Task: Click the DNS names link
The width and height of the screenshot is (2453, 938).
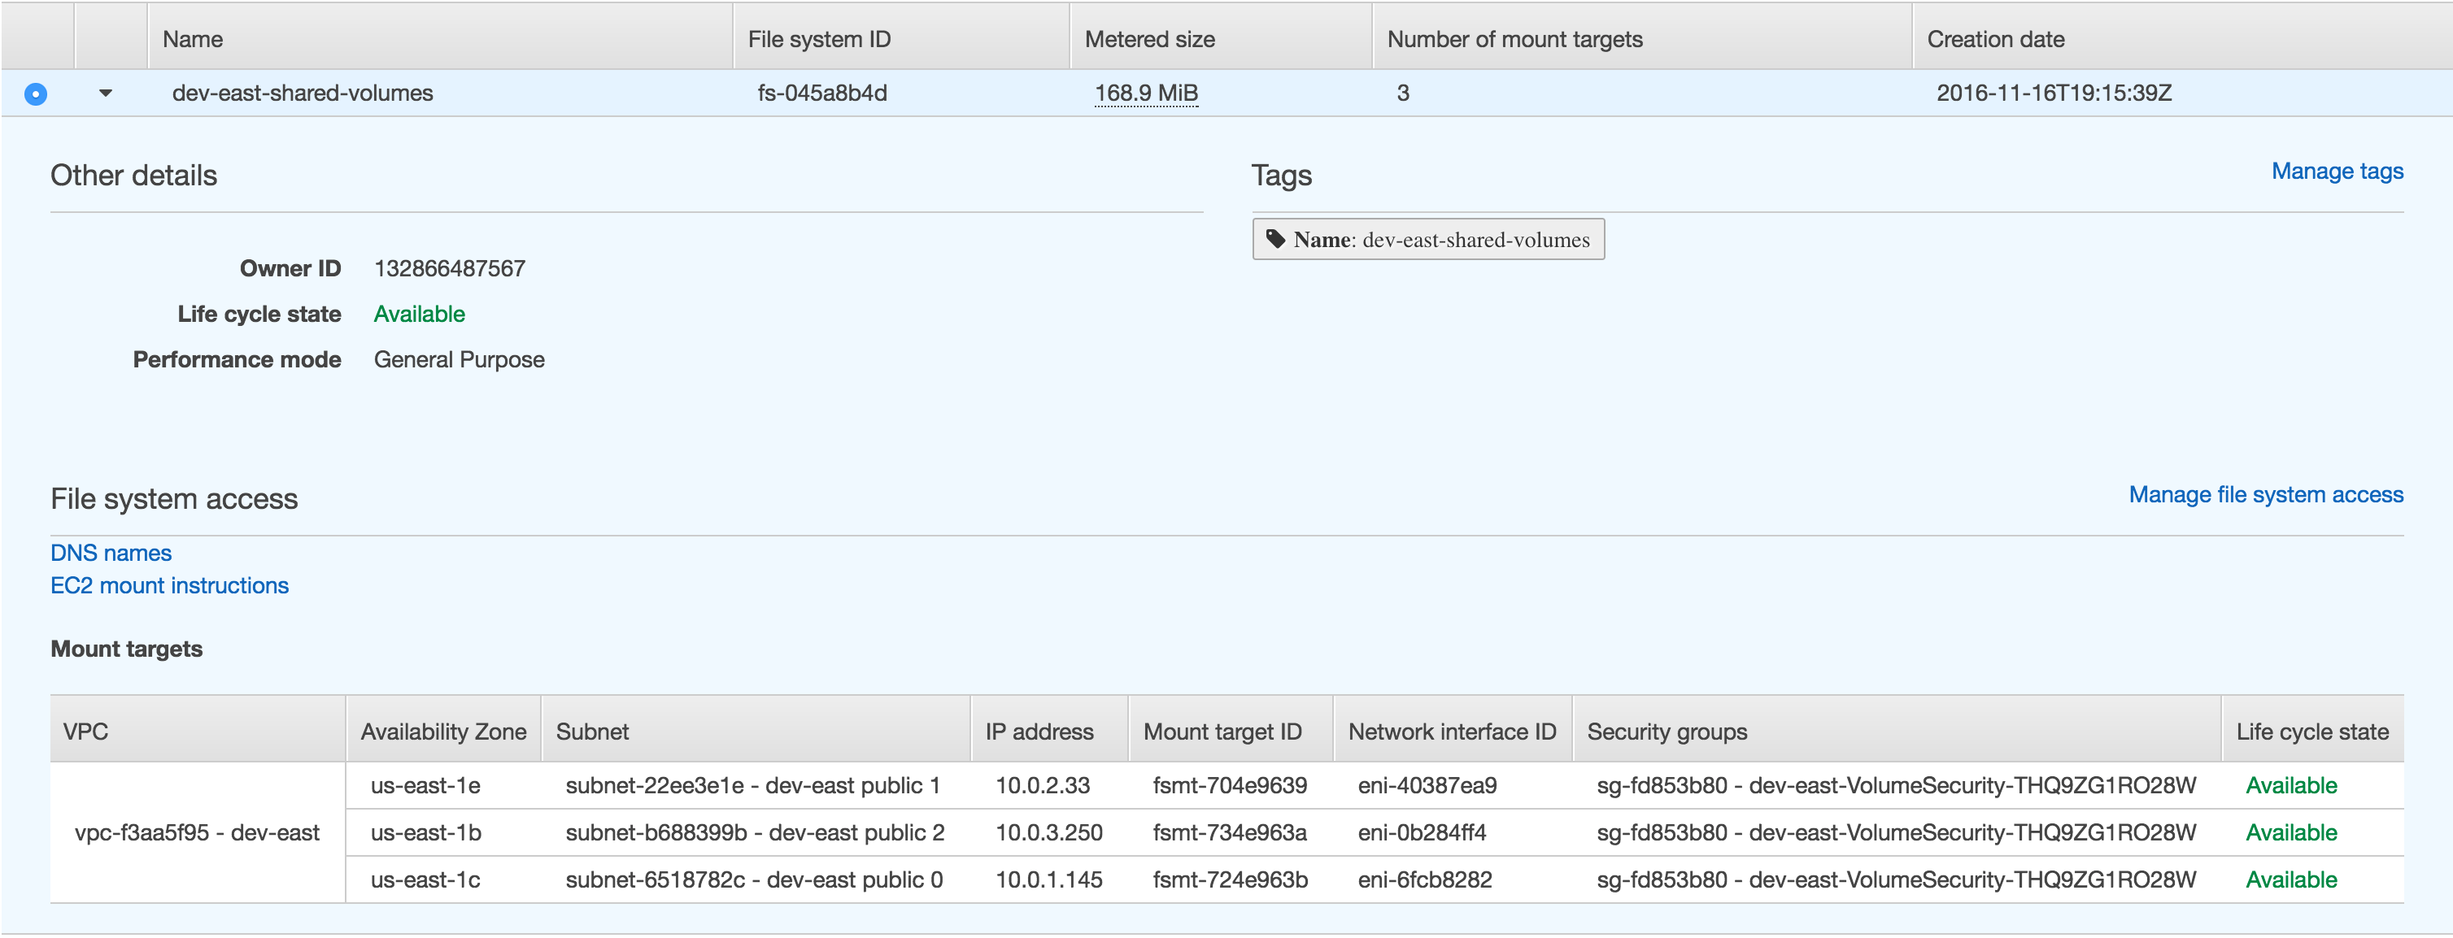Action: click(x=111, y=553)
